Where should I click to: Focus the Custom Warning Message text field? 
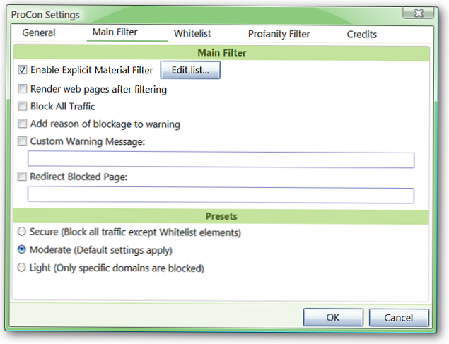(221, 160)
